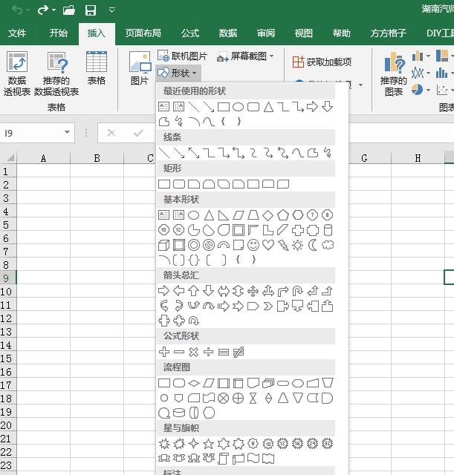Screen dimensions: 454x475
Task: Open the Data (数据) tab
Action: 228,33
